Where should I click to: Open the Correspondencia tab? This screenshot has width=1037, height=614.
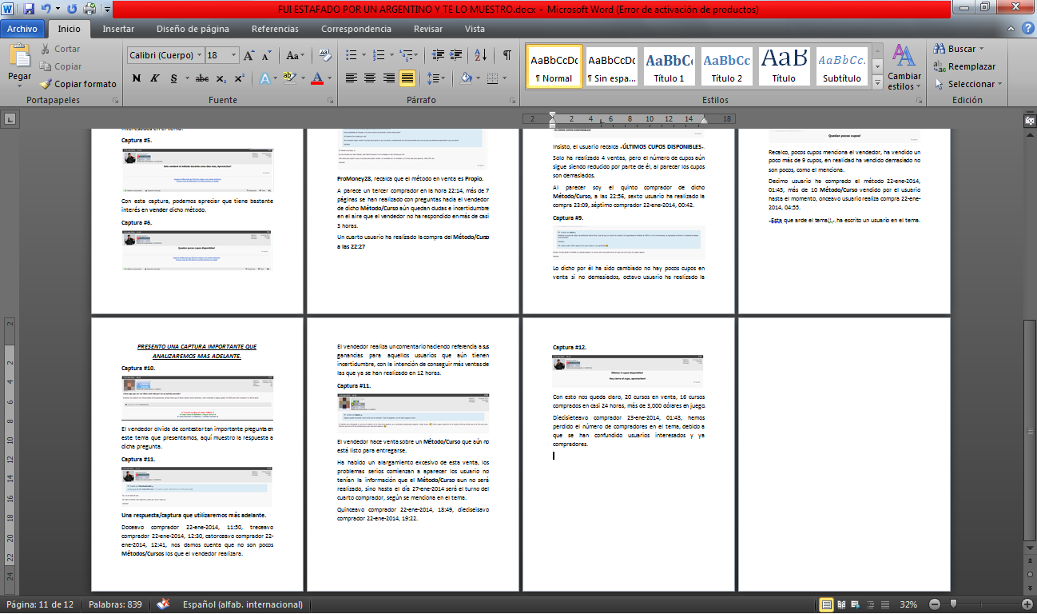point(356,29)
